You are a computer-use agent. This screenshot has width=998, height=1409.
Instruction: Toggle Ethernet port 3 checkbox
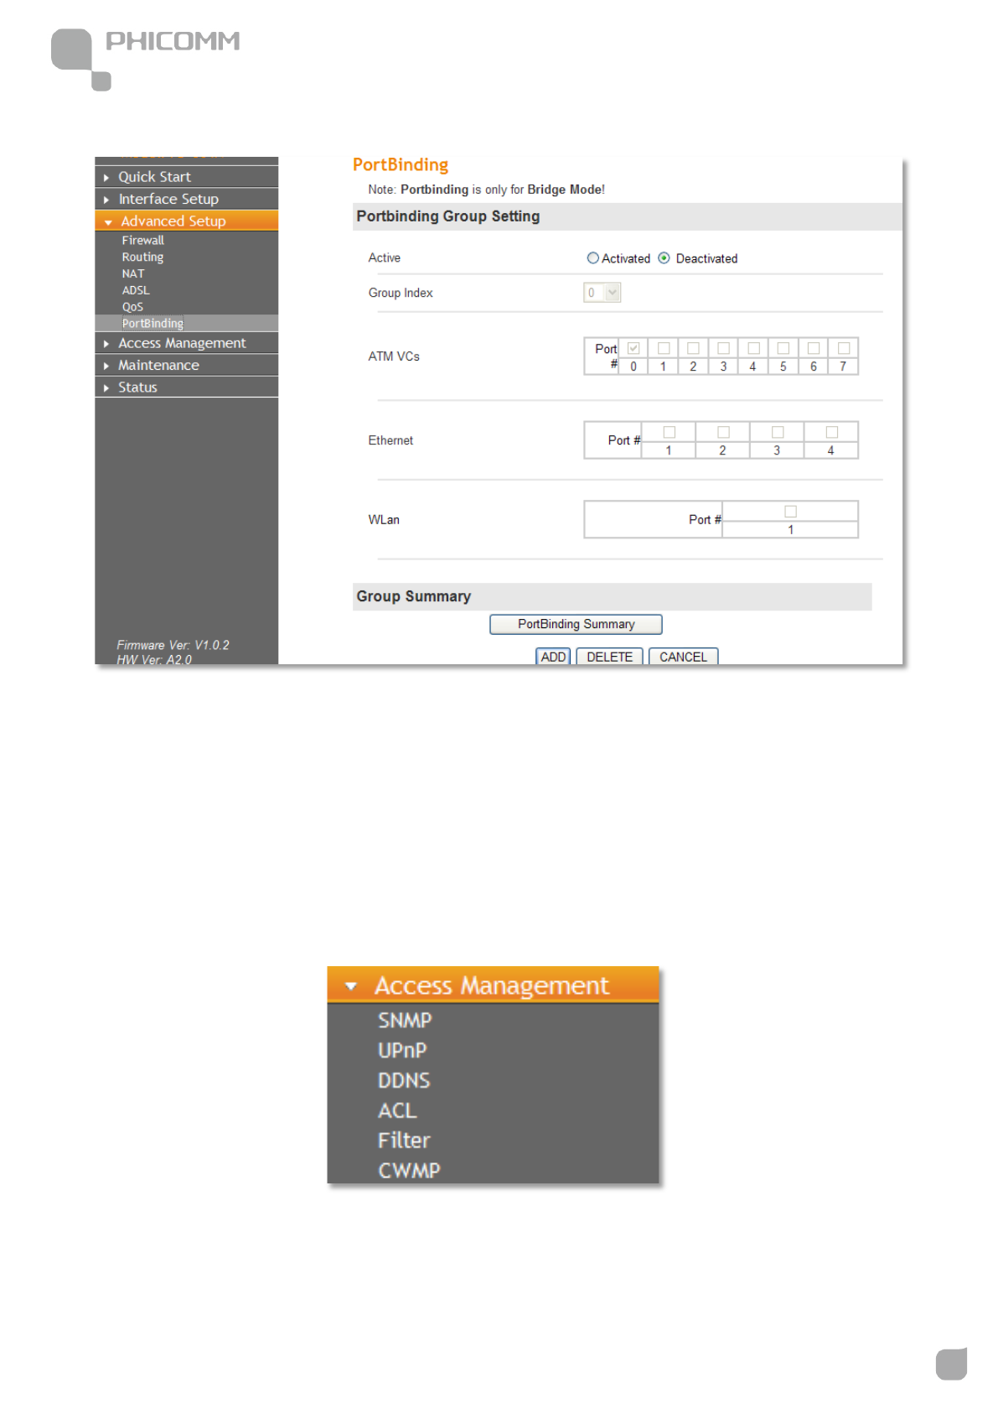pyautogui.click(x=778, y=432)
